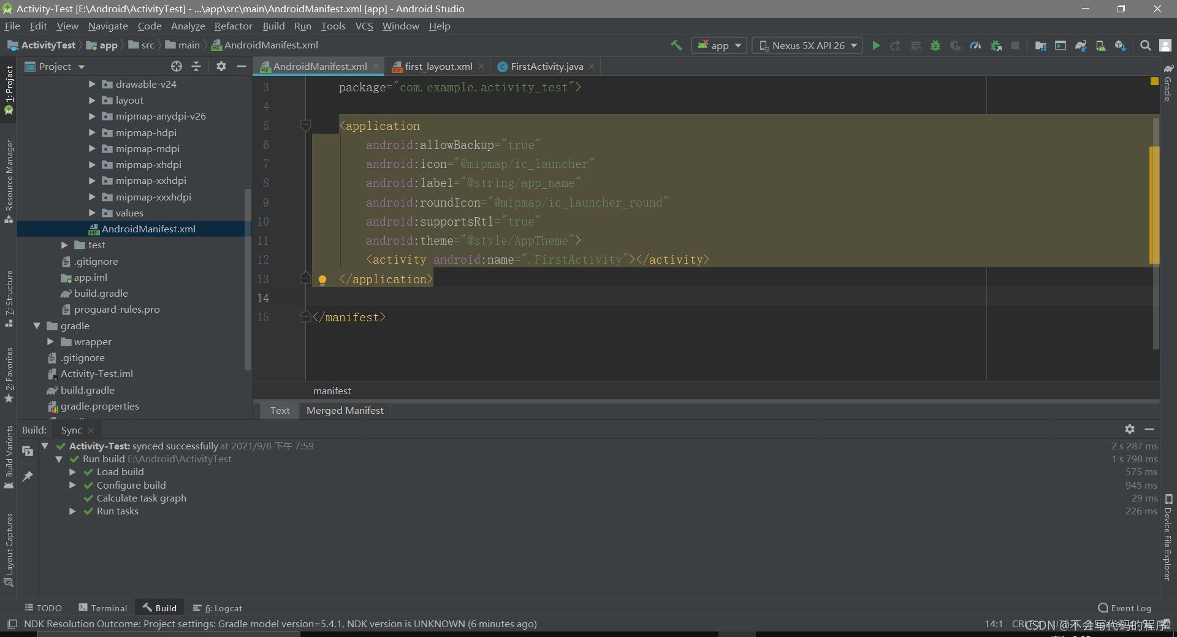This screenshot has width=1177, height=637.
Task: Click the Search Everywhere magnifier icon
Action: tap(1145, 45)
